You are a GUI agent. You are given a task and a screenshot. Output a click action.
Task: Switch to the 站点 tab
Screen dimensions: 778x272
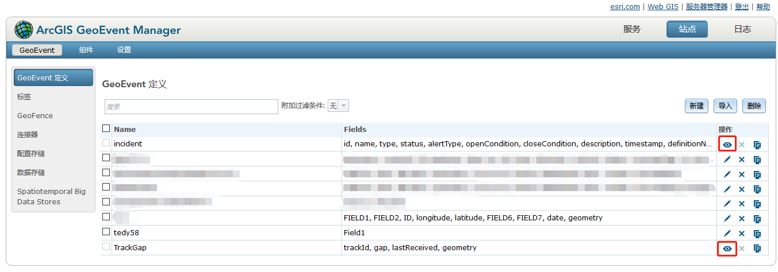[x=687, y=29]
